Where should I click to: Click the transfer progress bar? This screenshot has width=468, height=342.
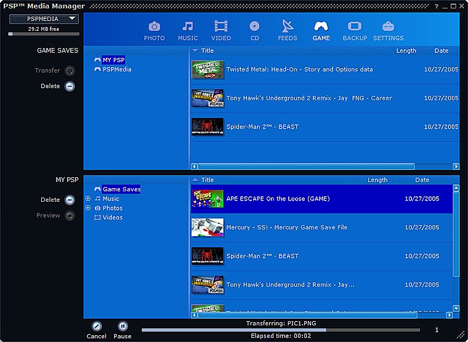[281, 330]
